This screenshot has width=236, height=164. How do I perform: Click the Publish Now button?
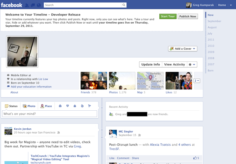pyautogui.click(x=188, y=16)
